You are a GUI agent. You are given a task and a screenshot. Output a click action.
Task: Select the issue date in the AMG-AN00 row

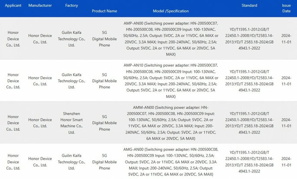(x=287, y=161)
